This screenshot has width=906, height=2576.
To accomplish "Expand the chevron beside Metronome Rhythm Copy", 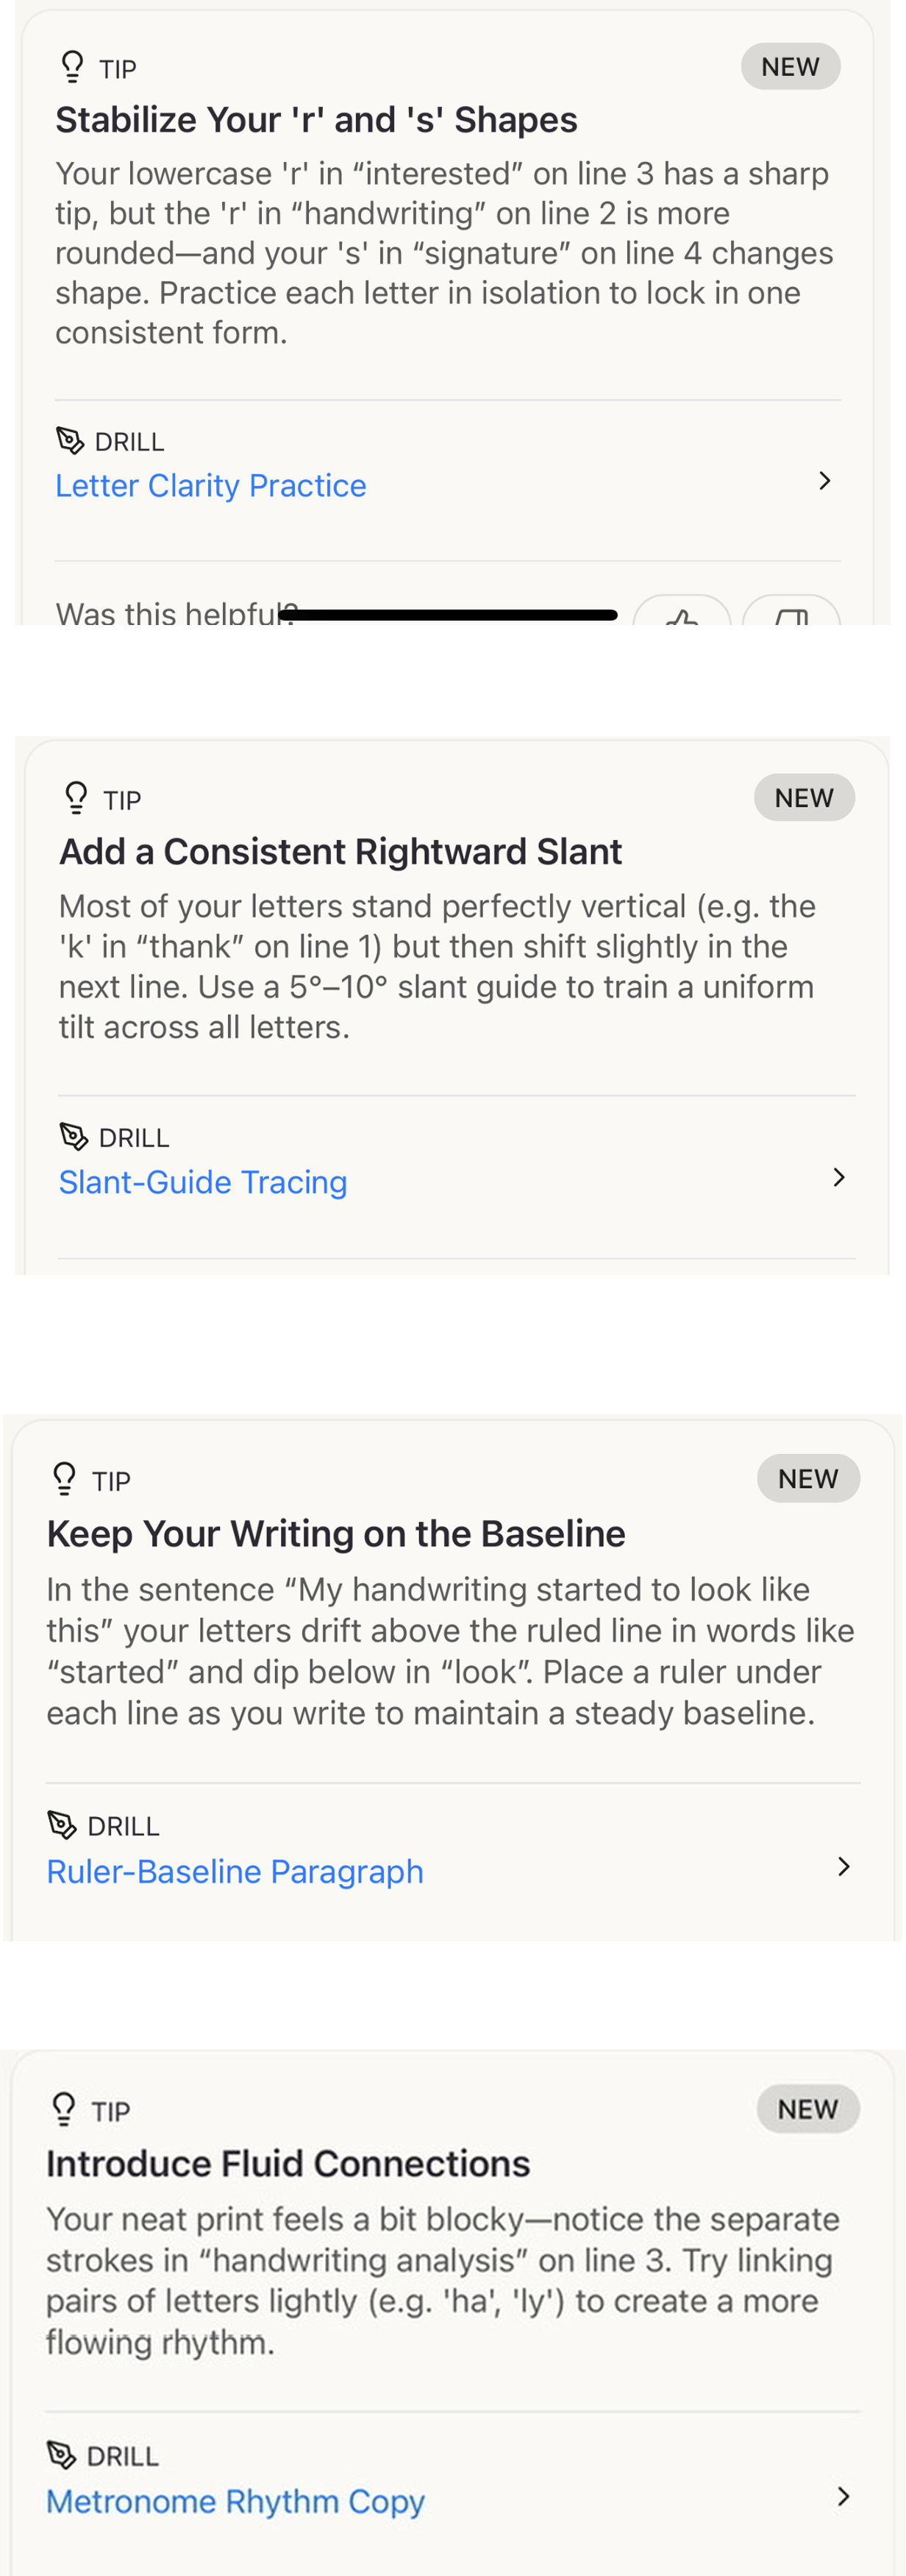I will [844, 2497].
